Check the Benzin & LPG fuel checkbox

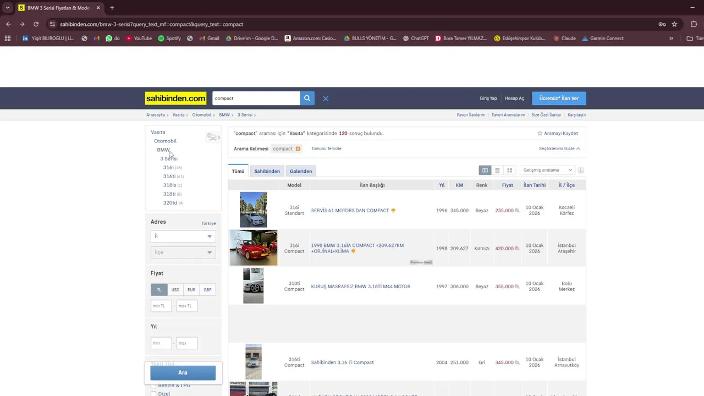[x=153, y=386]
